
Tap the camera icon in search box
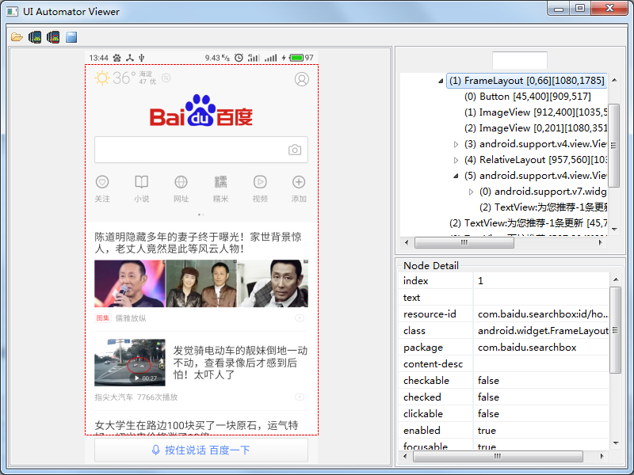295,150
